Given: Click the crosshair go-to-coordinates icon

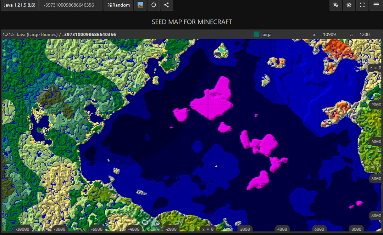Looking at the screenshot, I should (154, 5).
